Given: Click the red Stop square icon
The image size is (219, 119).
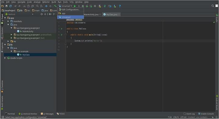Looking at the screenshot, I should tap(95, 6).
